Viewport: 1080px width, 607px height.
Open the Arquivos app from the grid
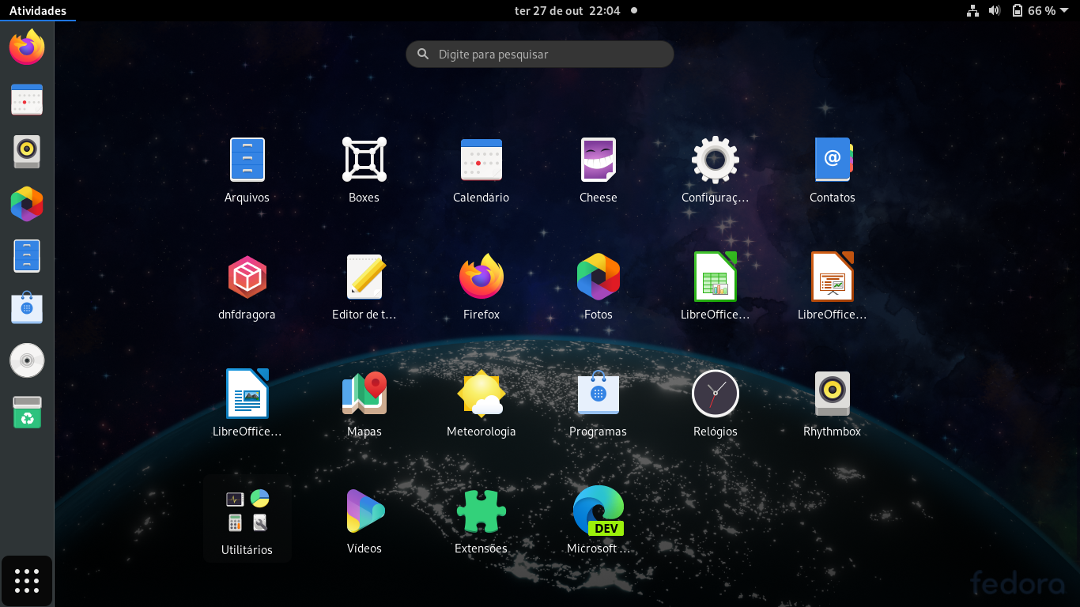click(x=247, y=160)
